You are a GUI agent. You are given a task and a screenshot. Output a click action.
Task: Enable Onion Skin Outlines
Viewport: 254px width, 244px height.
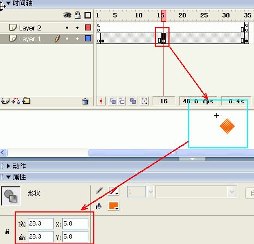coord(122,101)
